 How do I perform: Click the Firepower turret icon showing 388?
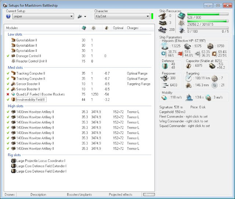point(164,78)
